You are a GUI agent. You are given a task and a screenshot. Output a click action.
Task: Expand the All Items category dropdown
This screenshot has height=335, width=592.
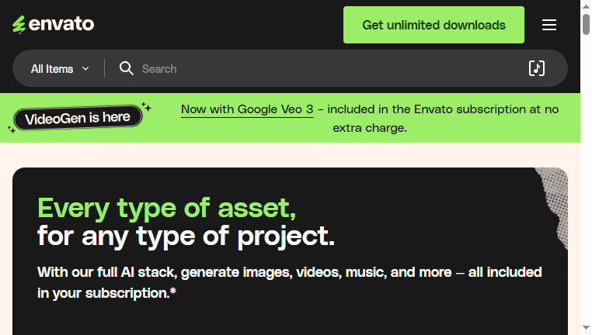pos(60,69)
